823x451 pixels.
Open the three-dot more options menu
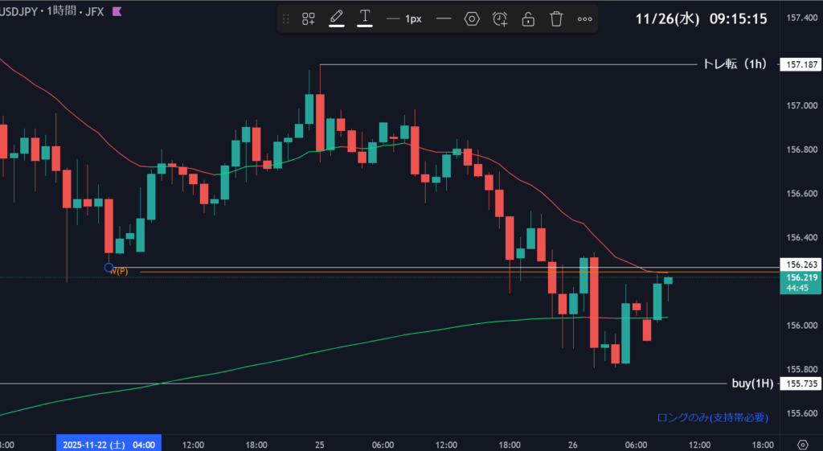pos(585,18)
